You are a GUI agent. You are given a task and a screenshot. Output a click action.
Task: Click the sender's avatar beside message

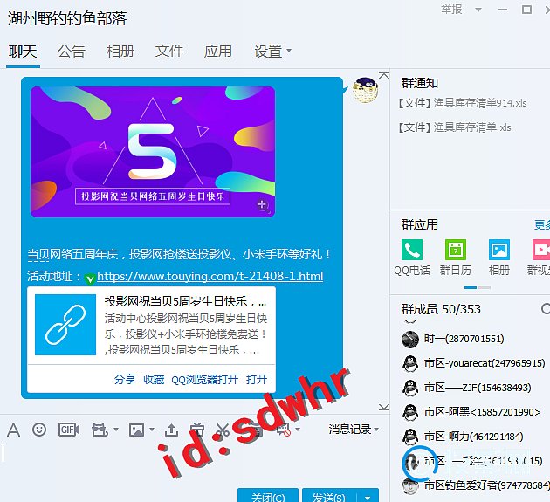pyautogui.click(x=365, y=90)
